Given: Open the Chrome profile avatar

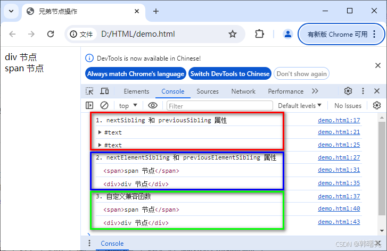Looking at the screenshot, I should [288, 34].
